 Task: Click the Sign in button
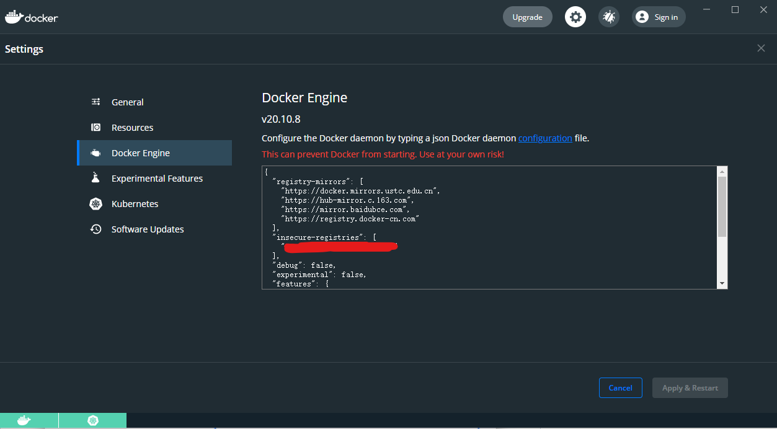pyautogui.click(x=659, y=17)
